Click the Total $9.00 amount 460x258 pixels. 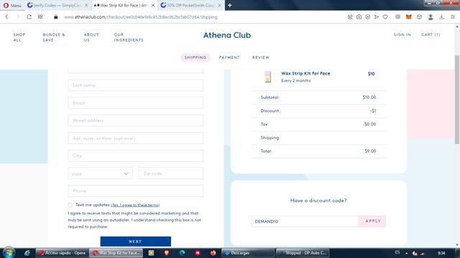[x=370, y=151]
